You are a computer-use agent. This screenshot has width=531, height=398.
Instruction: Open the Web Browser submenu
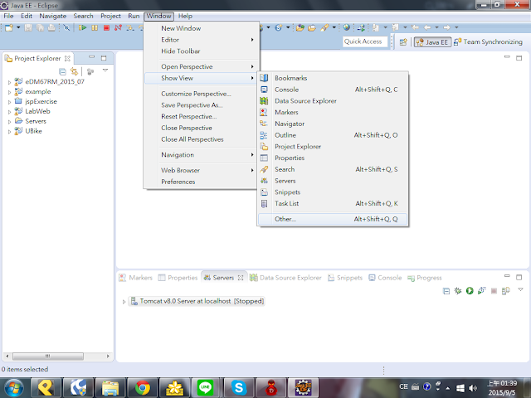pos(201,170)
